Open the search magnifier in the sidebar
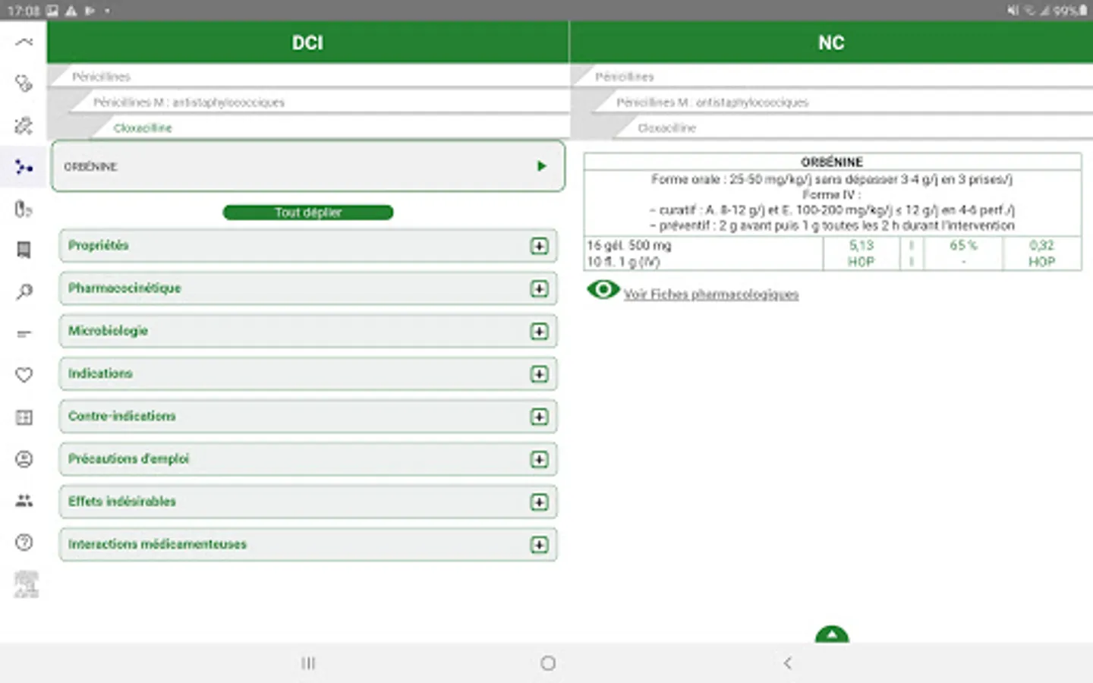Screen dimensions: 1093x683 pos(24,292)
